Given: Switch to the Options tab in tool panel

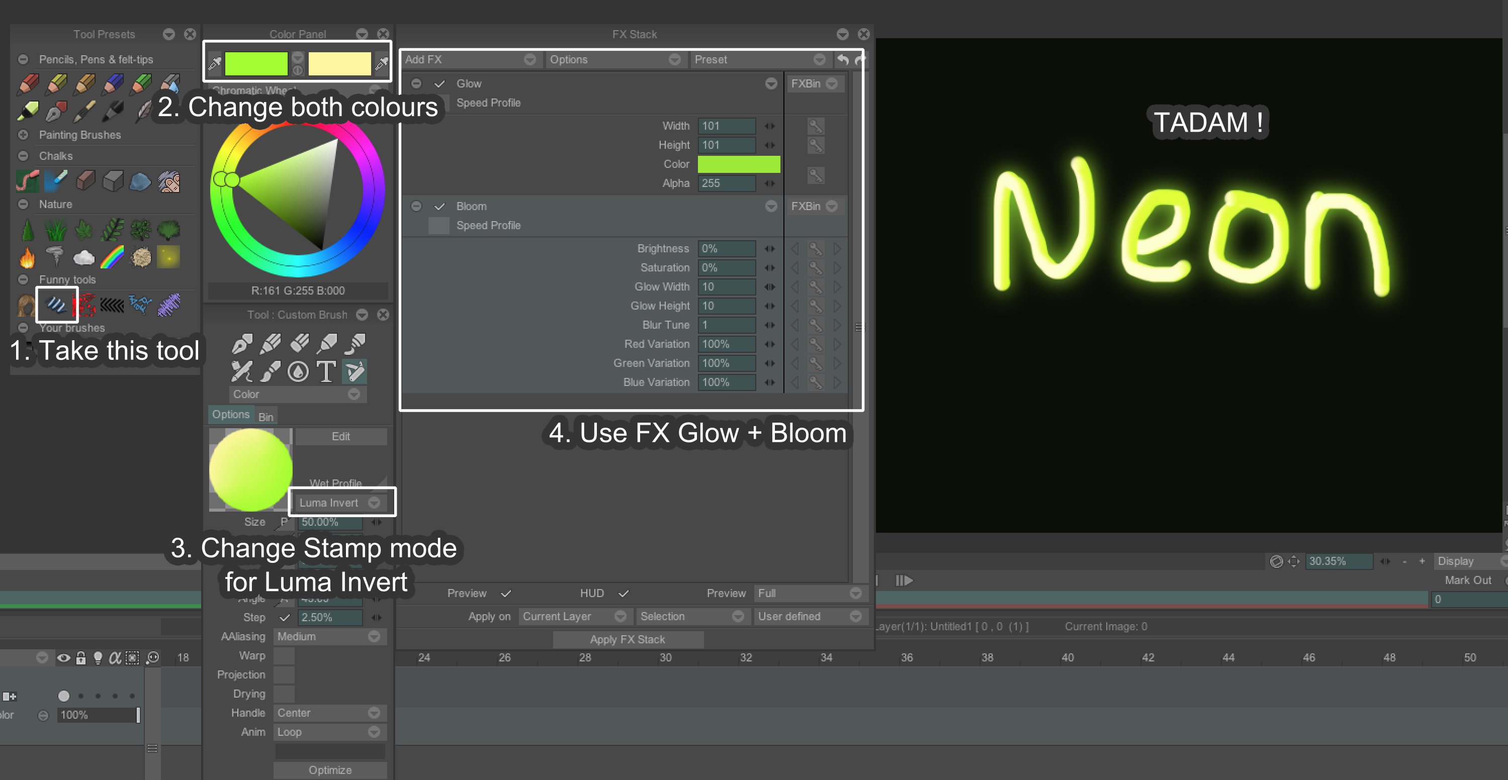Looking at the screenshot, I should point(231,415).
